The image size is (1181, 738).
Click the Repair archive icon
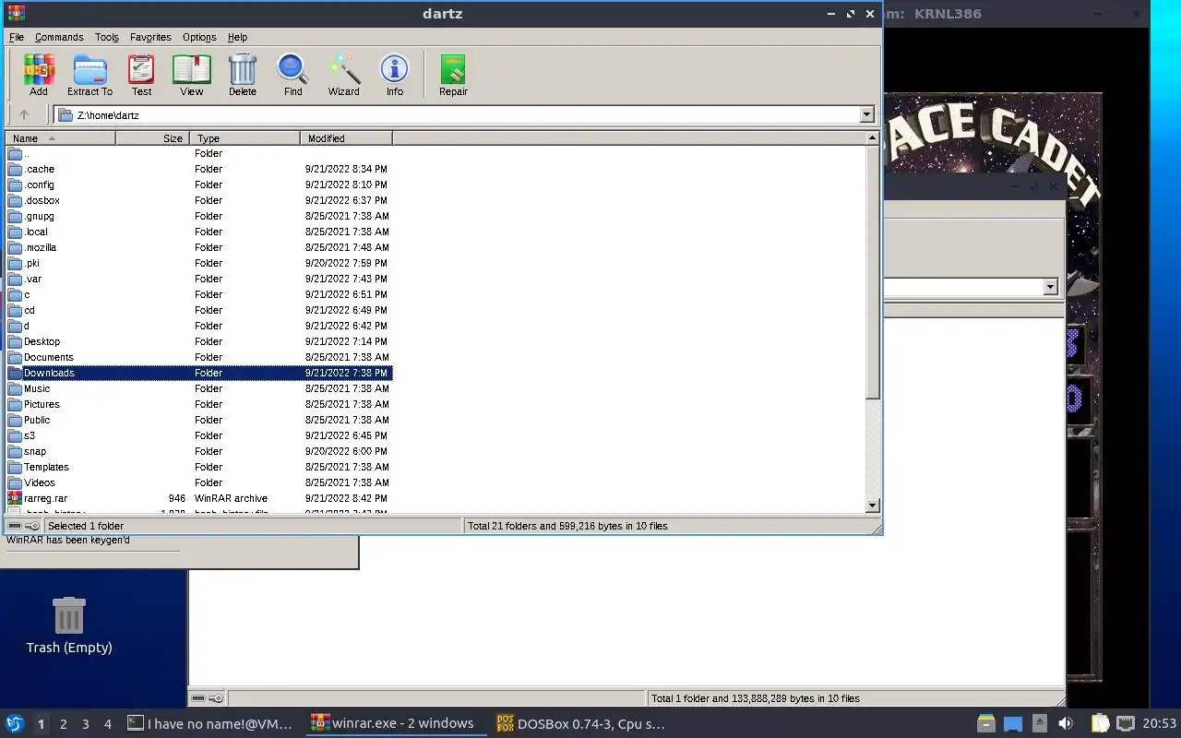click(x=453, y=75)
